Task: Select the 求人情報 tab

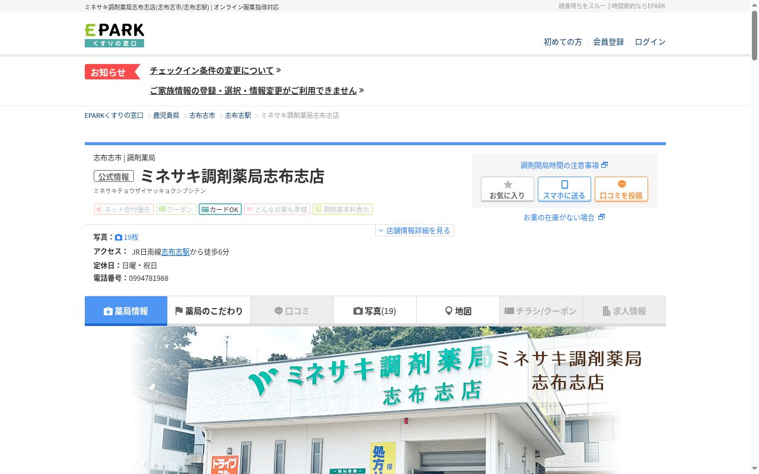Action: (x=624, y=311)
